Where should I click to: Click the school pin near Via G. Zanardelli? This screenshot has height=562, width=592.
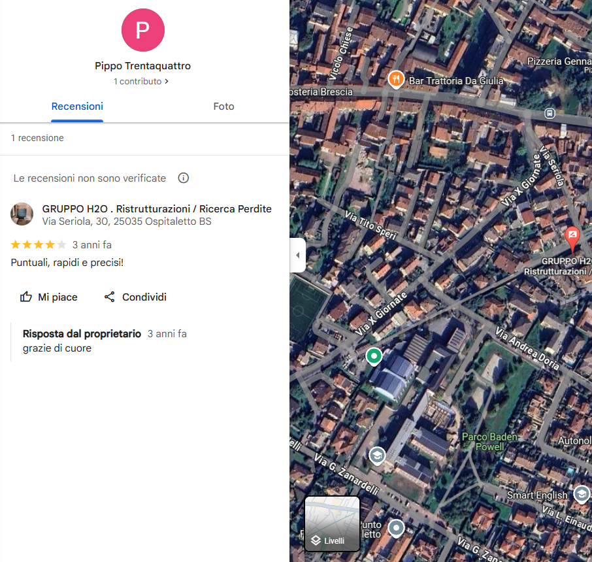(x=377, y=456)
